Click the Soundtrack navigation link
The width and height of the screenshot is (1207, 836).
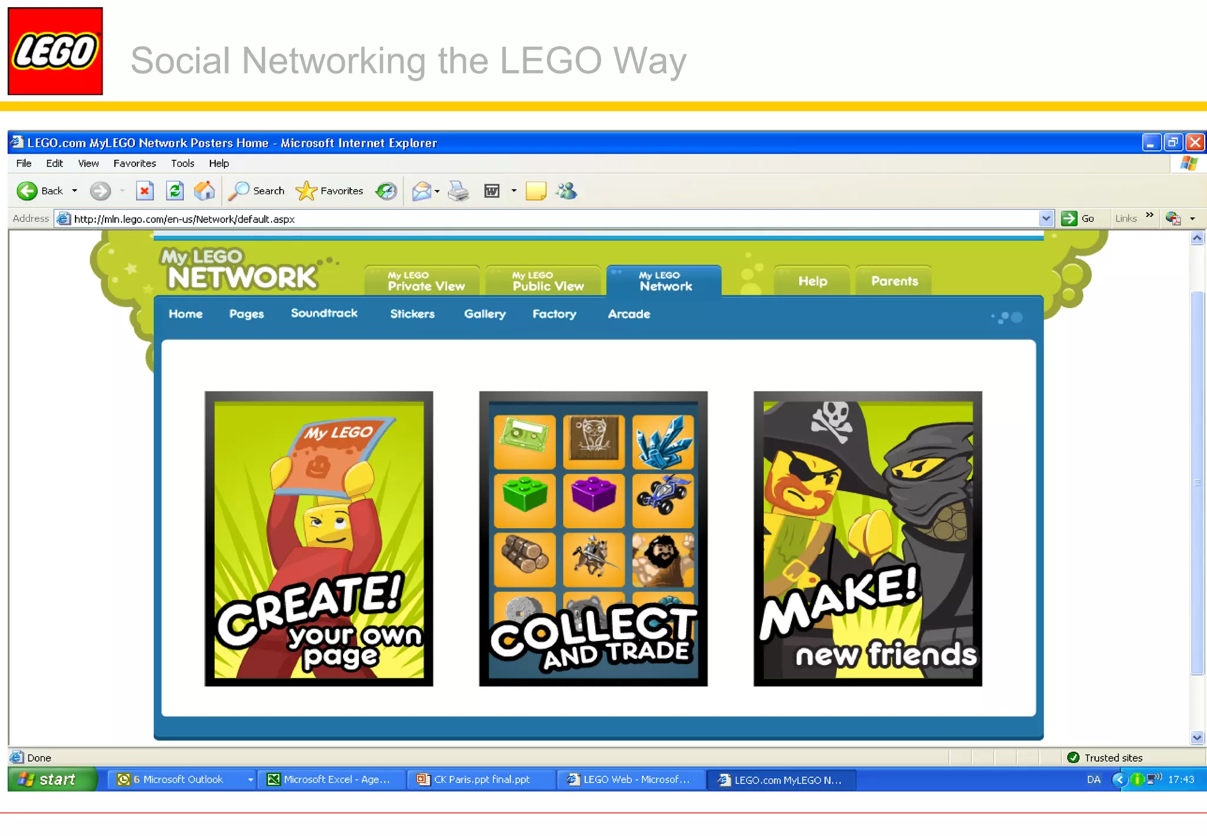click(x=324, y=313)
